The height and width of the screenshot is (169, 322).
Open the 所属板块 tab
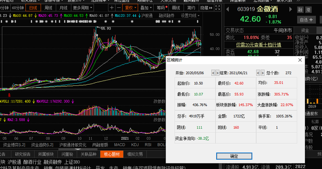pos(46,154)
